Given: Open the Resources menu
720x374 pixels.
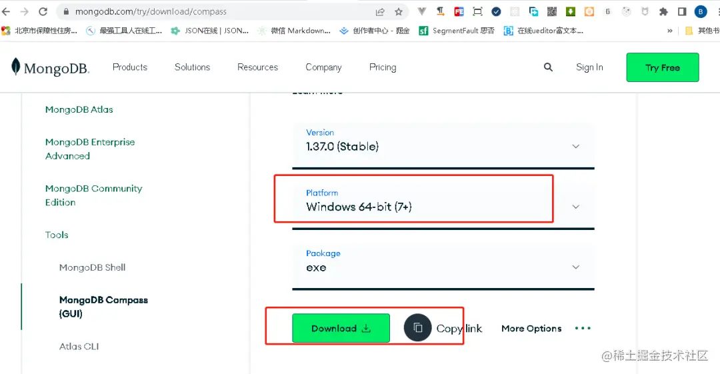Looking at the screenshot, I should (x=257, y=67).
